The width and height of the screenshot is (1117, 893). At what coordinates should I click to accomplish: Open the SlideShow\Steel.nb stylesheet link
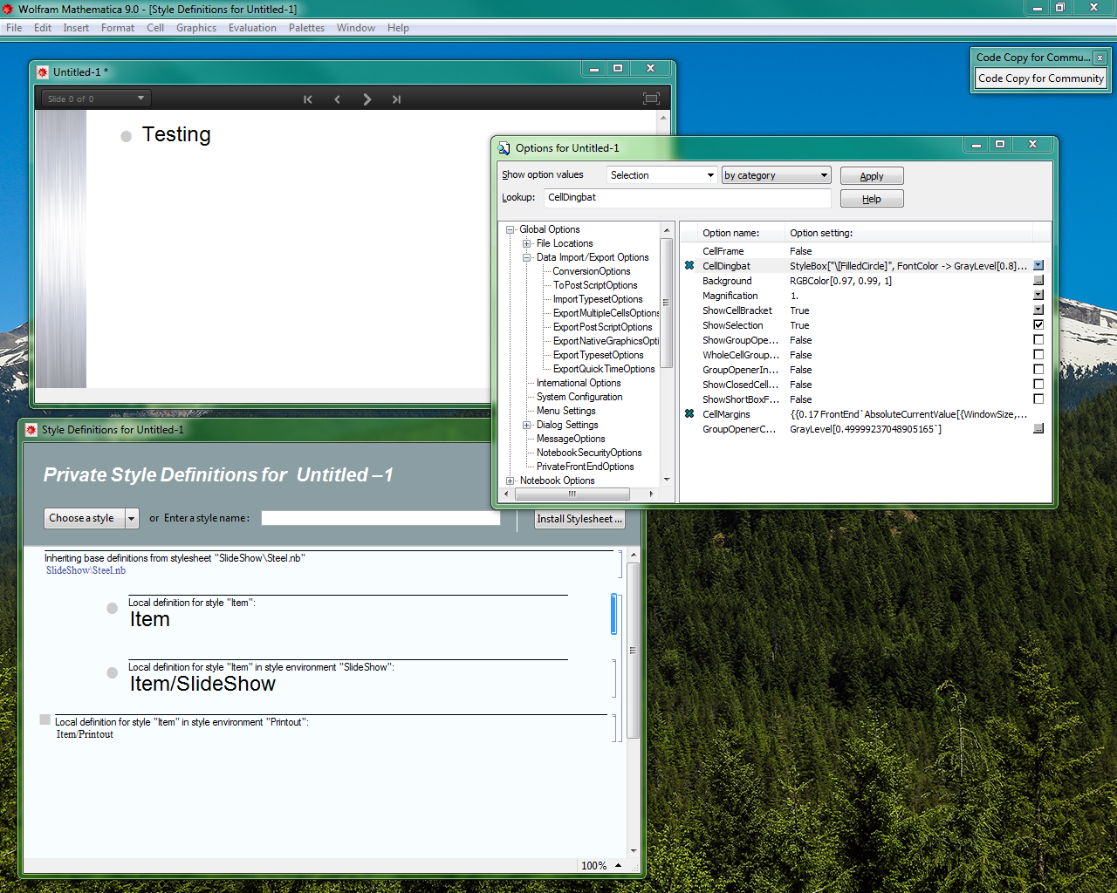(86, 570)
